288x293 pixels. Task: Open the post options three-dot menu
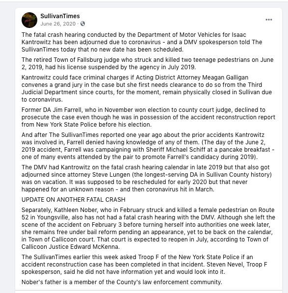(269, 20)
